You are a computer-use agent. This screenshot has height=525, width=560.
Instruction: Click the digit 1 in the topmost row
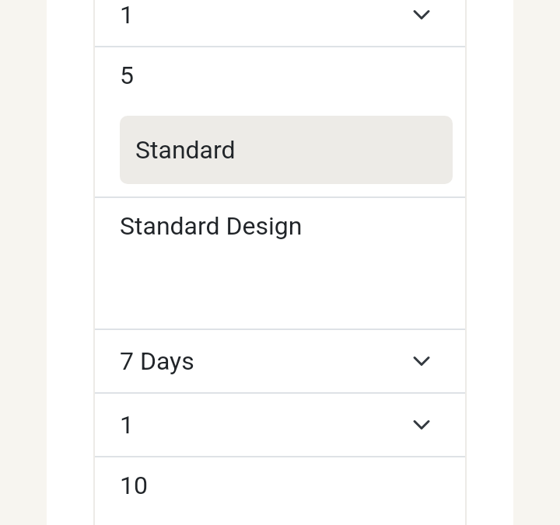tap(127, 16)
